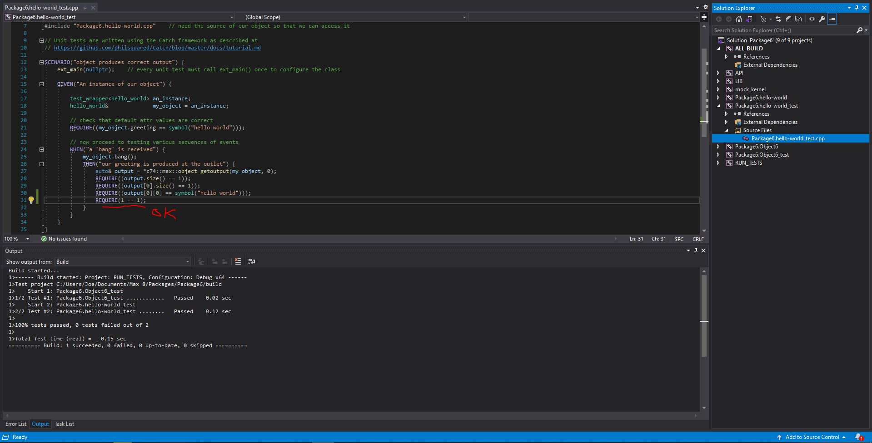Switch to the Error List tab

pos(16,424)
